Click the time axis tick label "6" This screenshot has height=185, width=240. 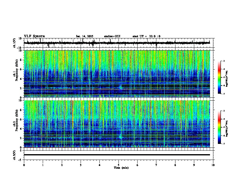[137, 165]
